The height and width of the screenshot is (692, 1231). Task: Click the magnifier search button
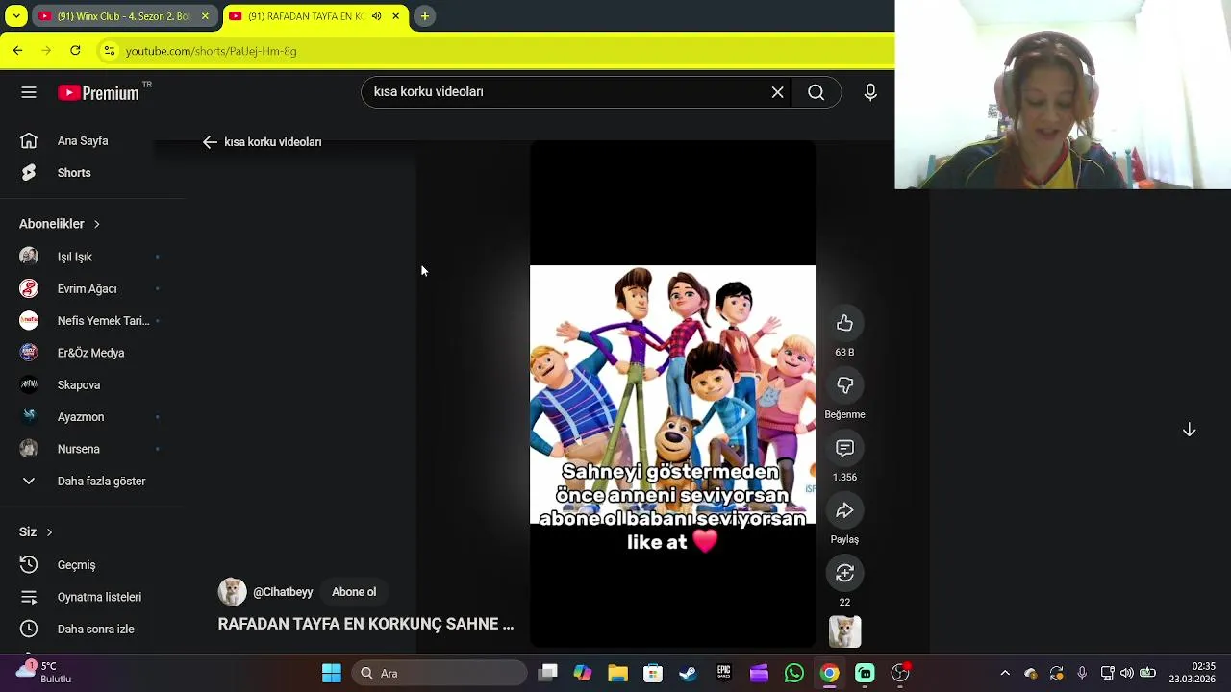pyautogui.click(x=816, y=92)
